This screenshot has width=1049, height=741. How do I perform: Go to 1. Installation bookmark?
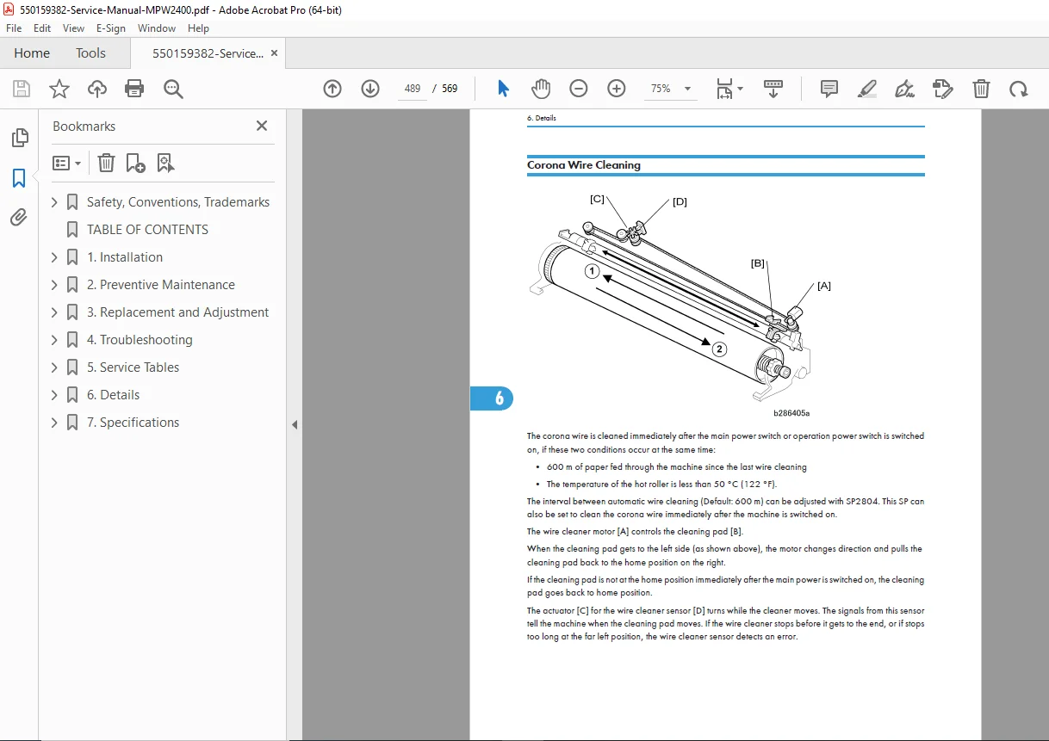tap(125, 257)
